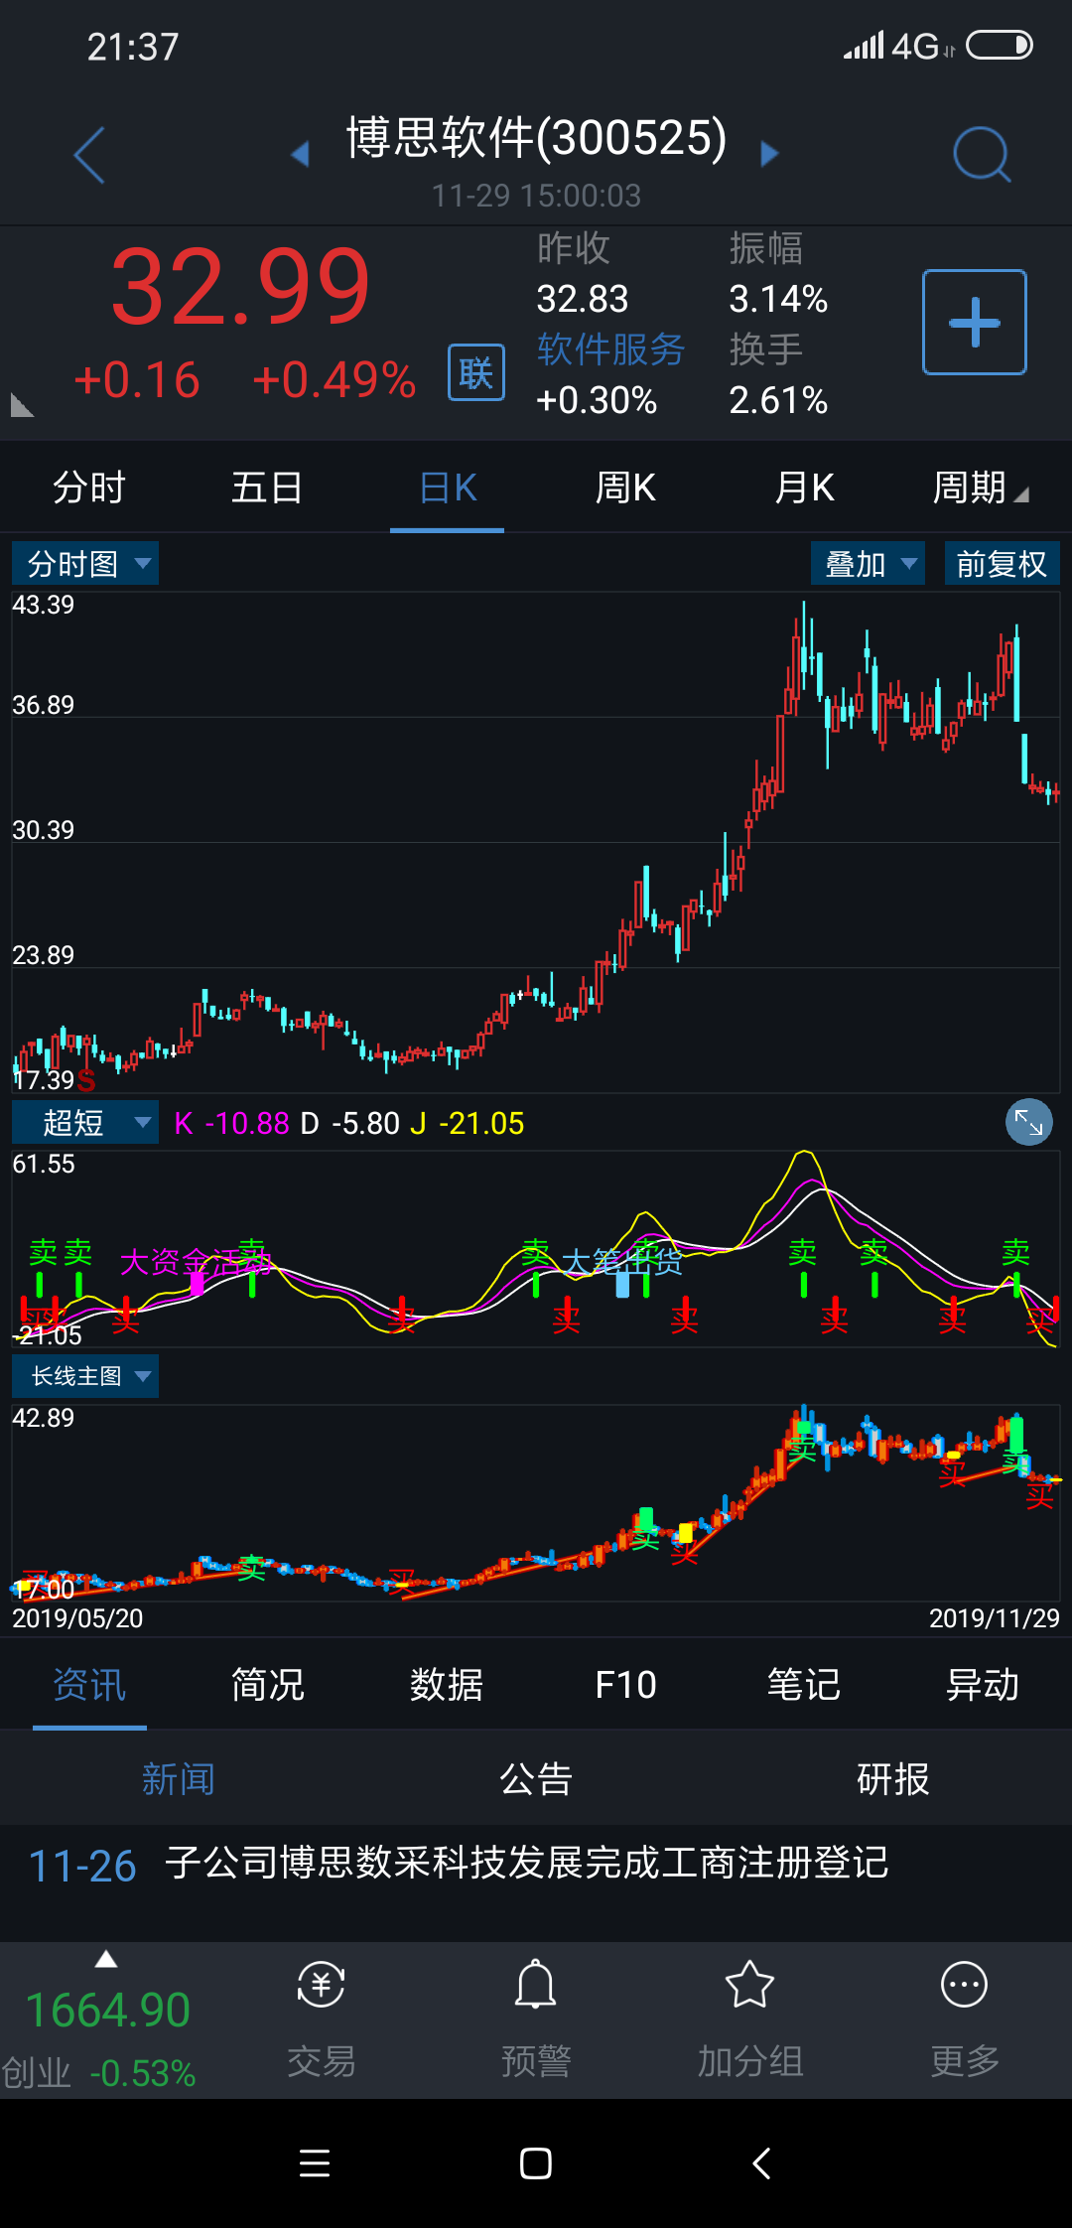Screen dimensions: 1072x2228
Task: Select the 周K chart tab
Action: tap(625, 487)
